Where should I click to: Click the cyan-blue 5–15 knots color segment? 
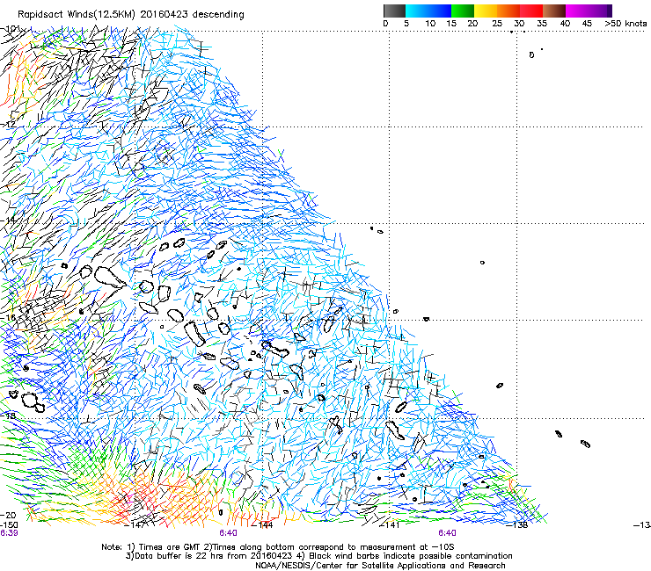(x=428, y=11)
